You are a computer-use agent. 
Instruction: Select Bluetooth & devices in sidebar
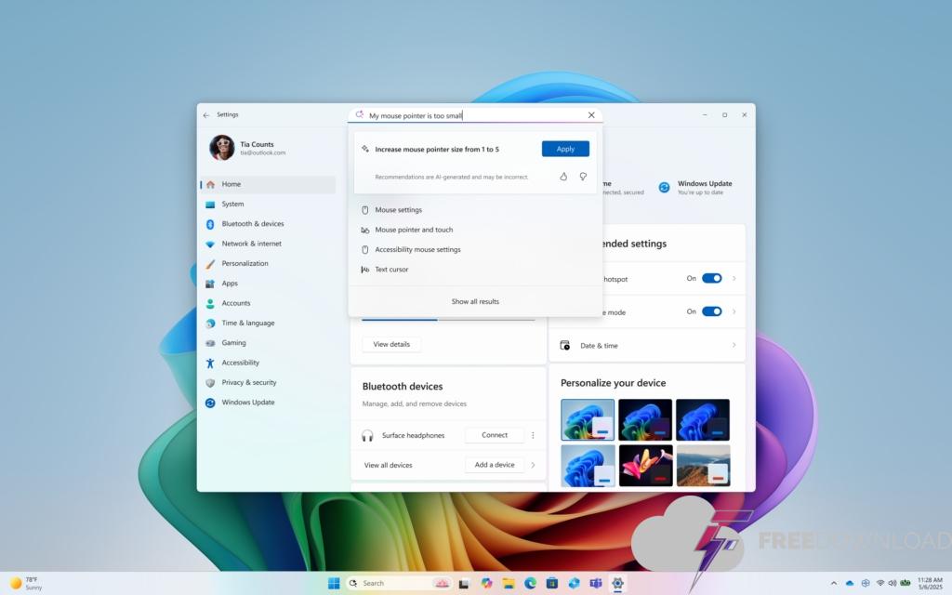click(x=252, y=224)
